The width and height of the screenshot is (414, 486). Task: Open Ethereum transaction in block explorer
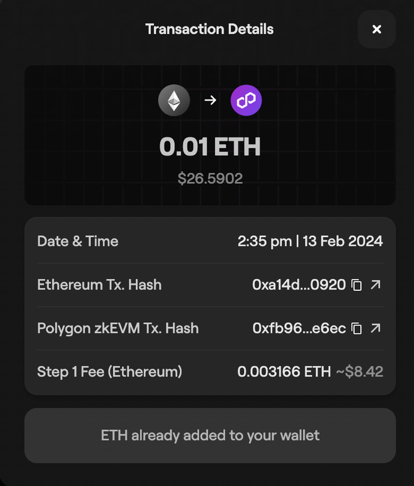pos(375,285)
